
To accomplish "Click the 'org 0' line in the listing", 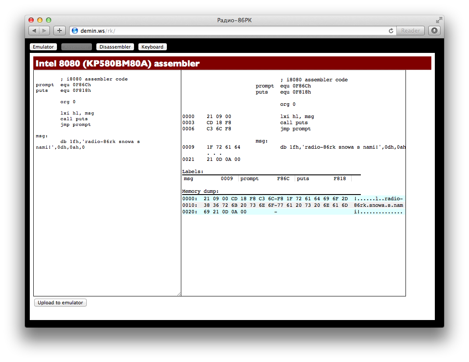I will pos(288,104).
